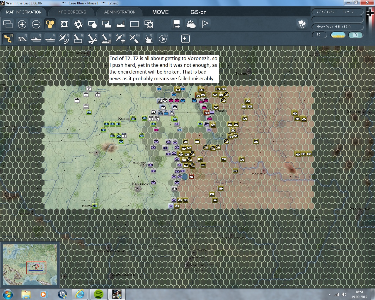
Task: Click the up-arrow box toolbar icon
Action: click(x=185, y=39)
